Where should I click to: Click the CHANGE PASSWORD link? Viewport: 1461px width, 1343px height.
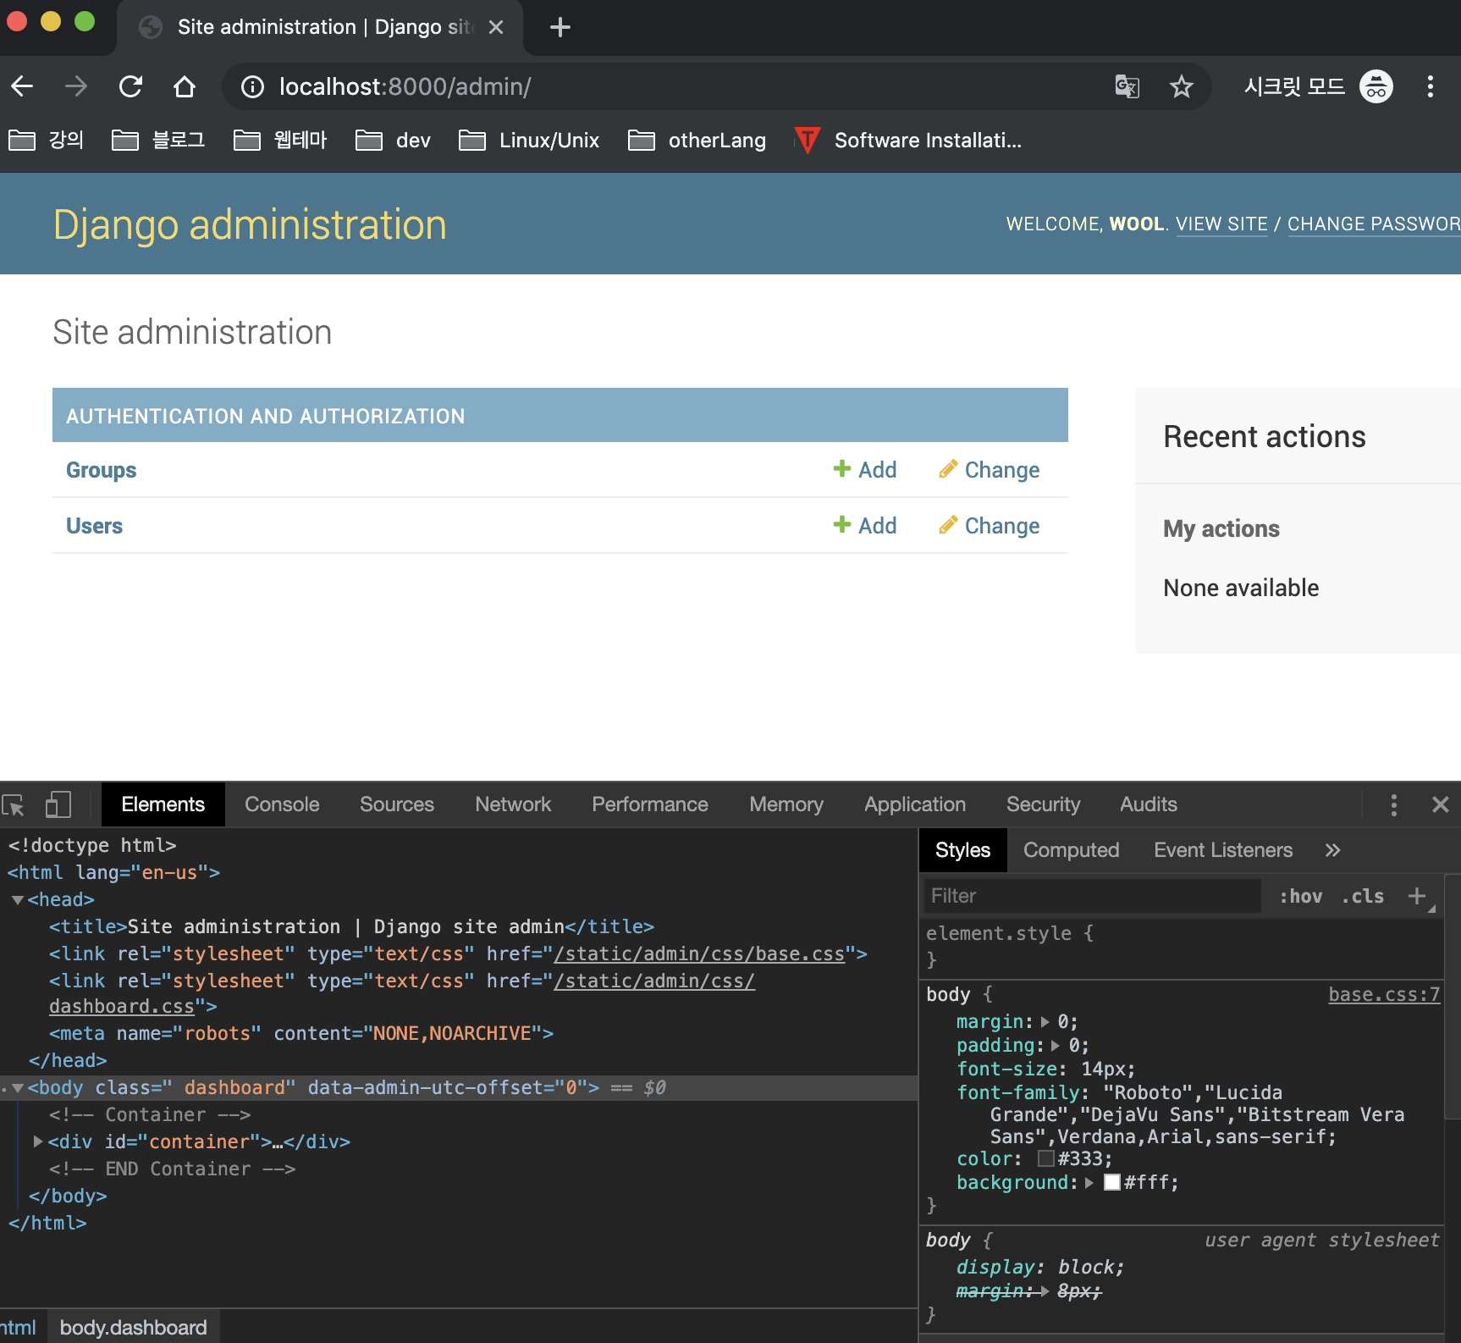click(x=1374, y=224)
